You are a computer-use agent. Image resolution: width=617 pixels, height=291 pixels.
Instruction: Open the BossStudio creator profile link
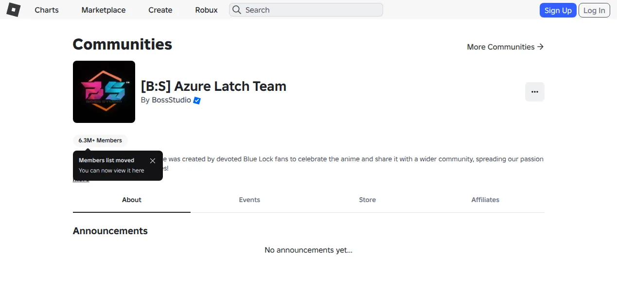(171, 100)
